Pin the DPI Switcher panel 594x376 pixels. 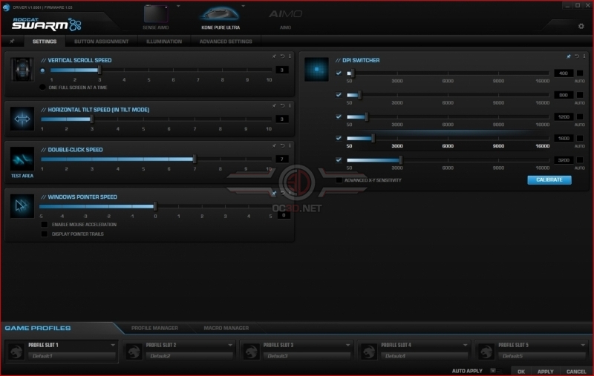point(568,56)
